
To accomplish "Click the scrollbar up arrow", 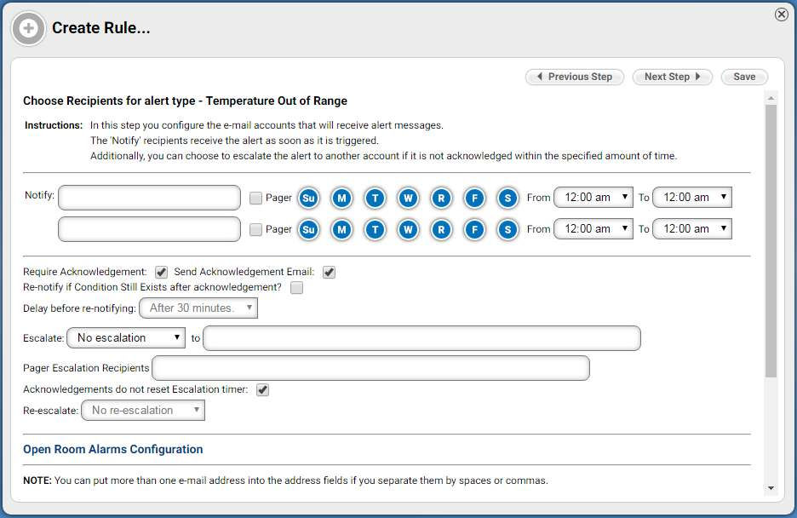I will [771, 98].
